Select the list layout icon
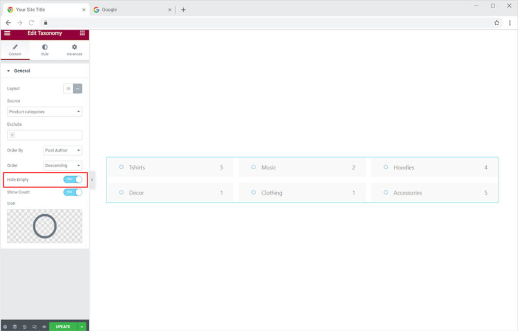Viewport: 518px width, 331px height. click(x=68, y=88)
